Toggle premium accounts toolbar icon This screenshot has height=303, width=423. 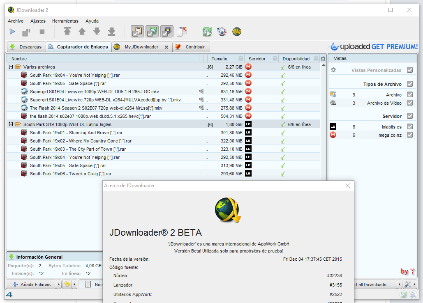(x=167, y=32)
